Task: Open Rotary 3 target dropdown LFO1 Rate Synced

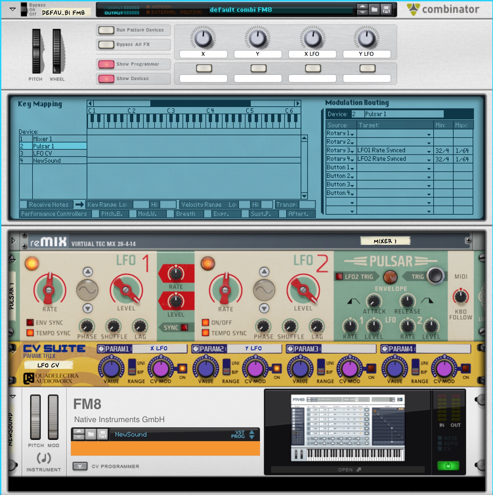Action: (395, 150)
